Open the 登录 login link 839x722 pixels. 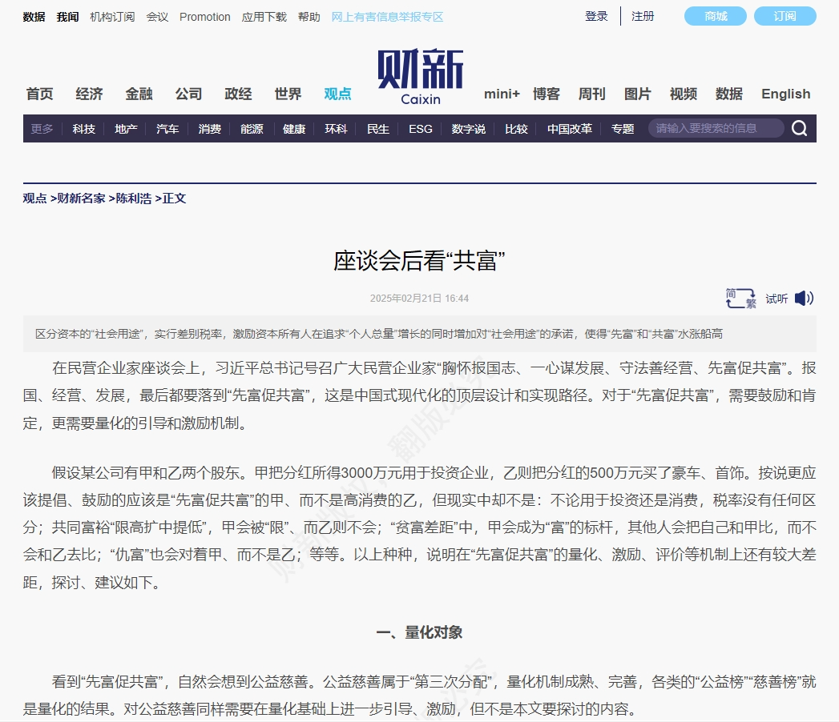click(x=596, y=16)
